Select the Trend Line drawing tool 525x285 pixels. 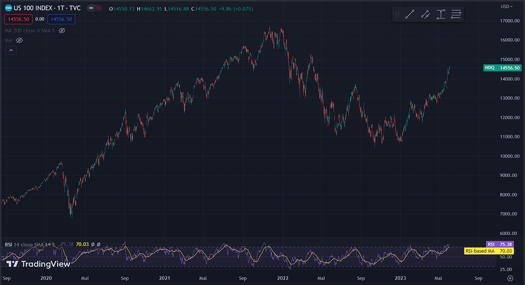410,14
